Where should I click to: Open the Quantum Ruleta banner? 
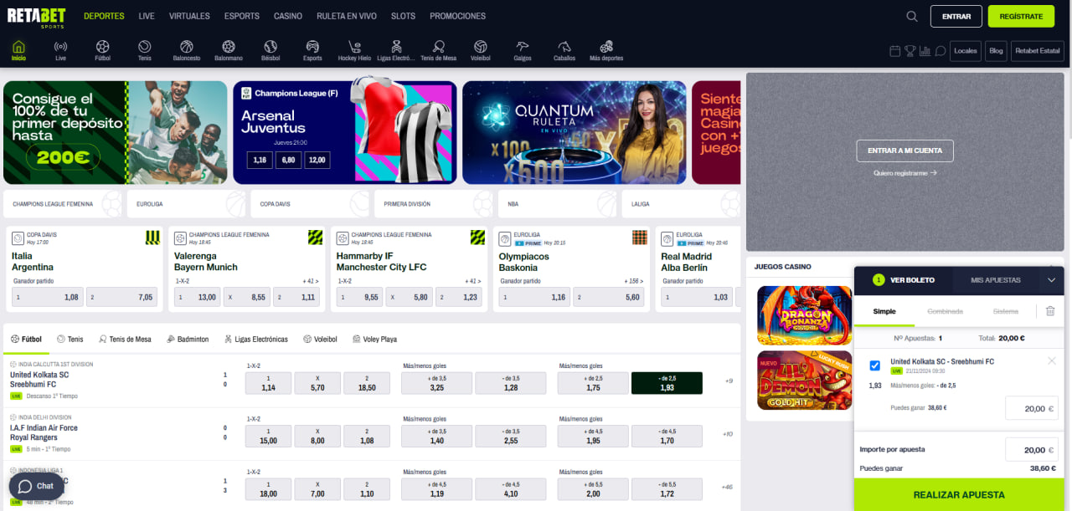[x=574, y=132]
